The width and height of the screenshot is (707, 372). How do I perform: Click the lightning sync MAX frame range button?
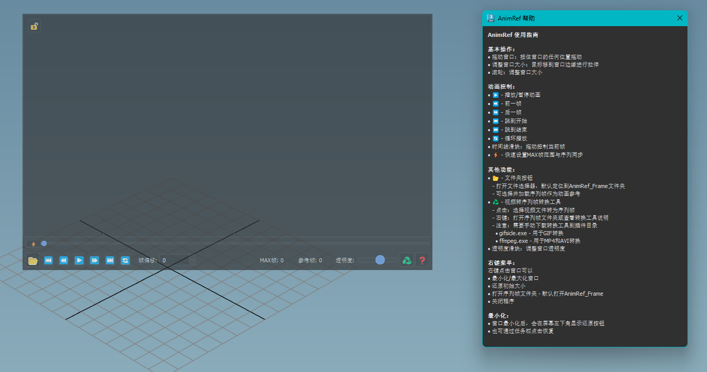33,244
